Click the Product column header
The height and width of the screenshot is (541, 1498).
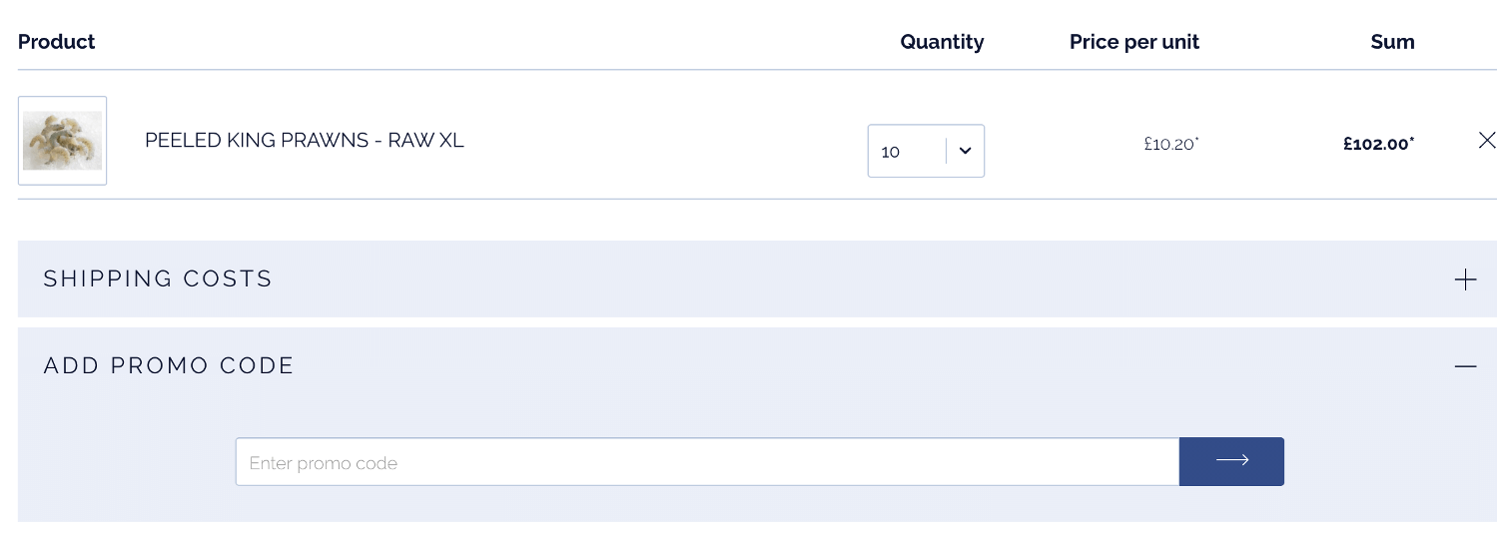click(57, 42)
